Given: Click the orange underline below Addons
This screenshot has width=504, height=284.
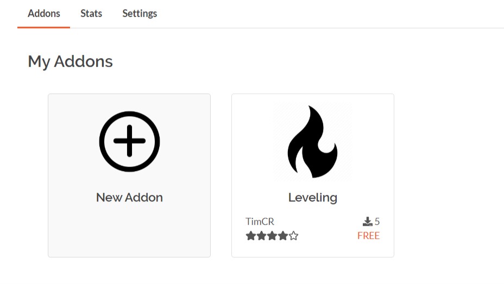Looking at the screenshot, I should [x=43, y=27].
